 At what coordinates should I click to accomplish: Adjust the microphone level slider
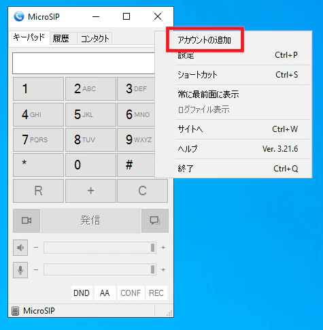100,270
